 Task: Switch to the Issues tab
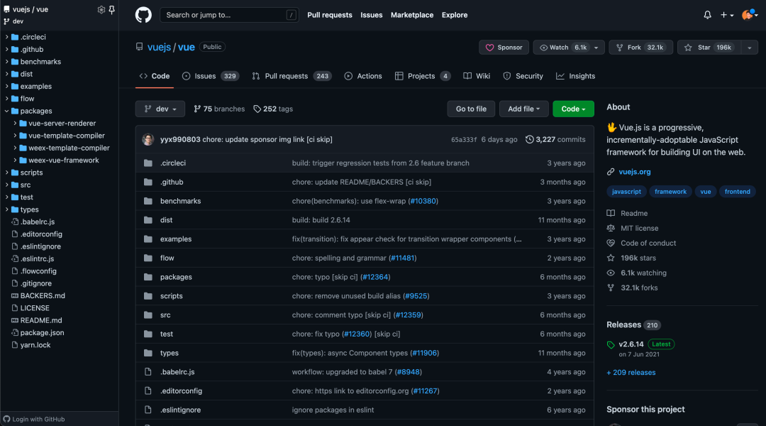click(210, 76)
